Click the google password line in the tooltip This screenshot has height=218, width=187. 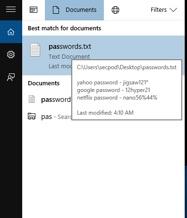click(113, 90)
